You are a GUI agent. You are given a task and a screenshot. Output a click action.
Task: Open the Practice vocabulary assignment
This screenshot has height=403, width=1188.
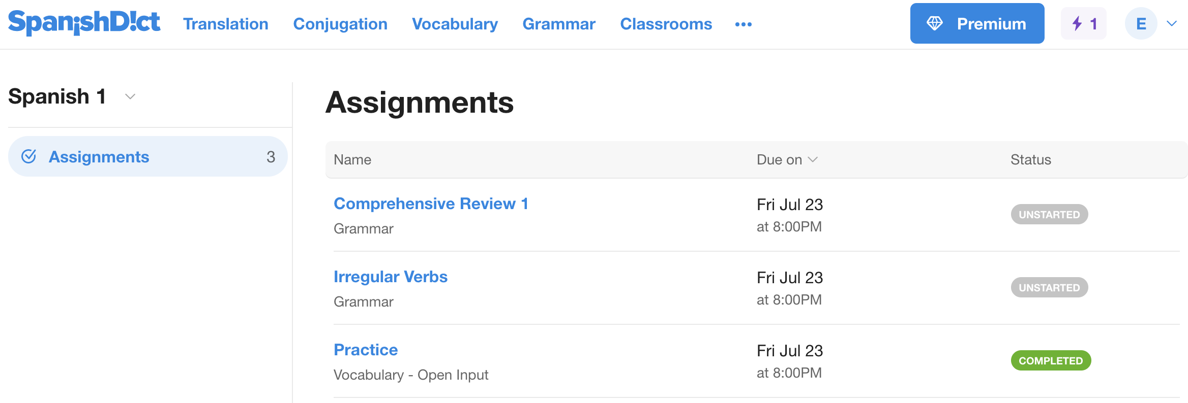(366, 350)
